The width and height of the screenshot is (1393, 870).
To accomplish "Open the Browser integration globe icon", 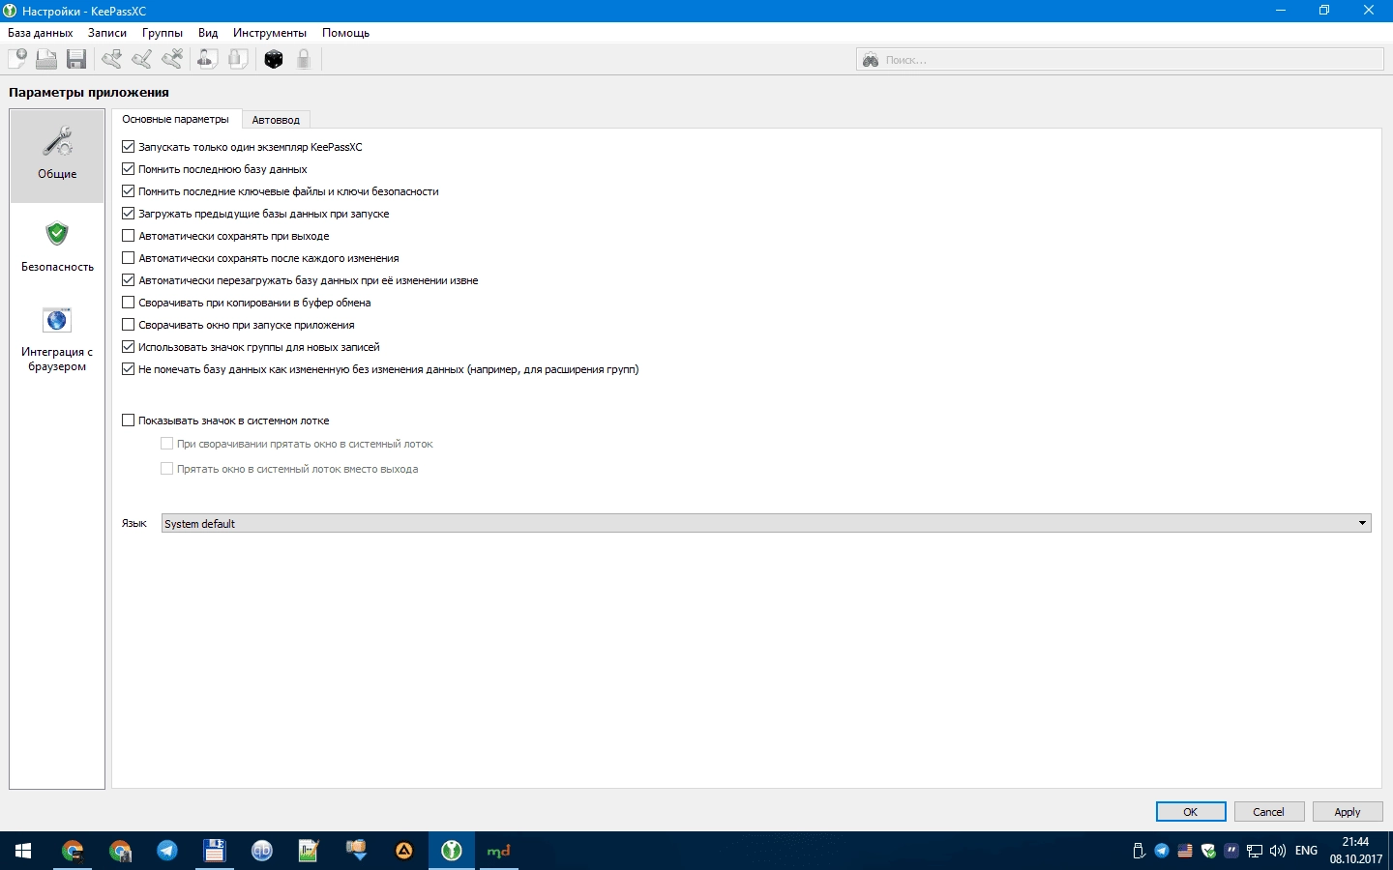I will pyautogui.click(x=57, y=320).
